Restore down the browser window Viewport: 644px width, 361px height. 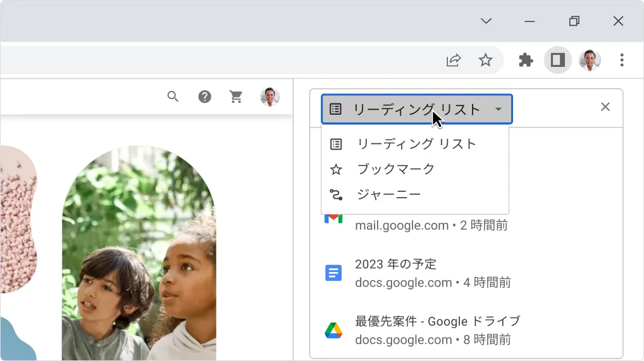point(574,21)
